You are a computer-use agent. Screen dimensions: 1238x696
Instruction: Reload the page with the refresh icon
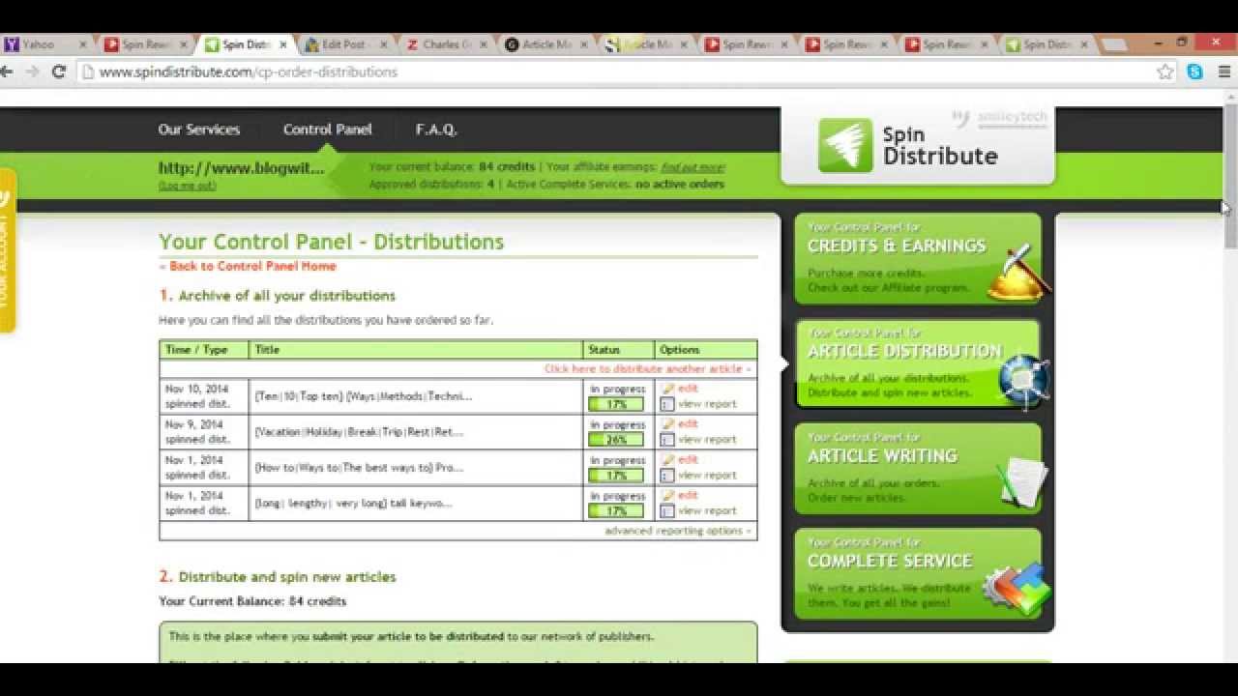[58, 72]
